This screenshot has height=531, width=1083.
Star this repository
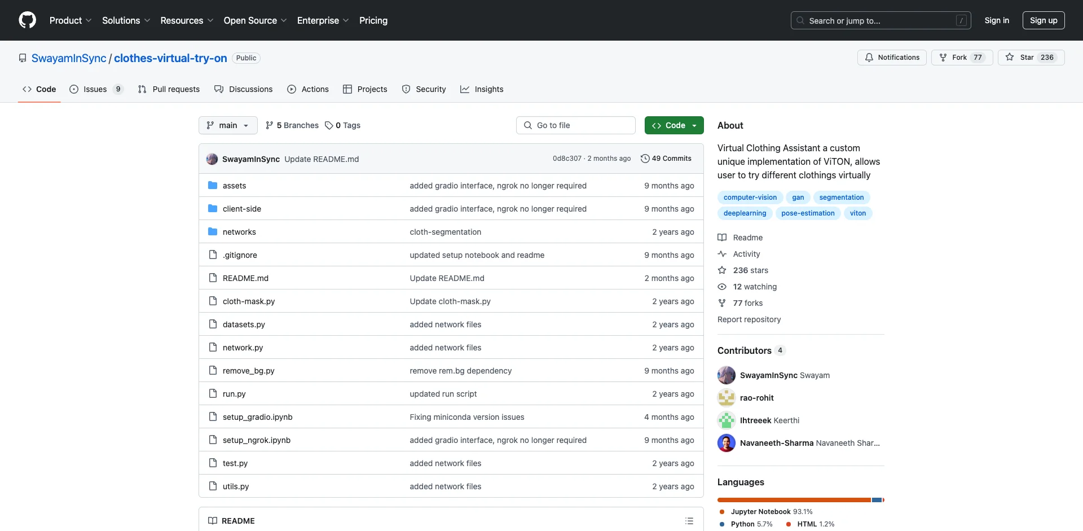1031,58
